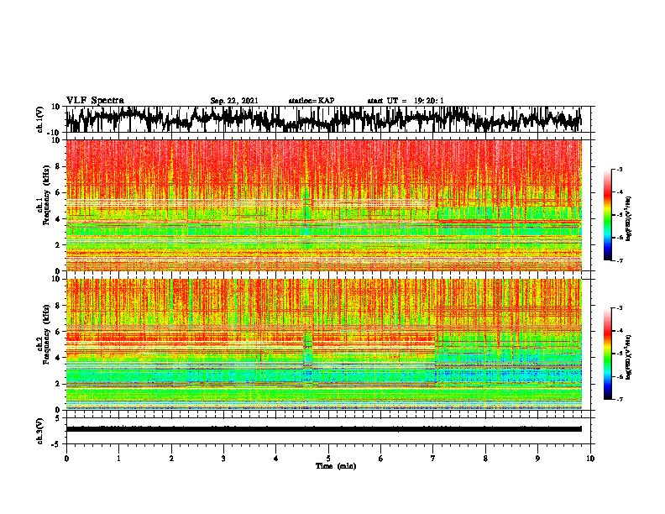Click the time axis tick label "6"

pos(381,459)
